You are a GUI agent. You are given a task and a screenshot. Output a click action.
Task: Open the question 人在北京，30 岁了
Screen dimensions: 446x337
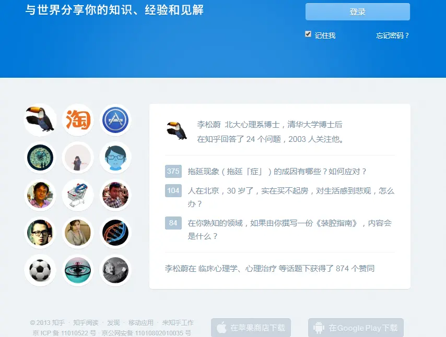(x=291, y=197)
